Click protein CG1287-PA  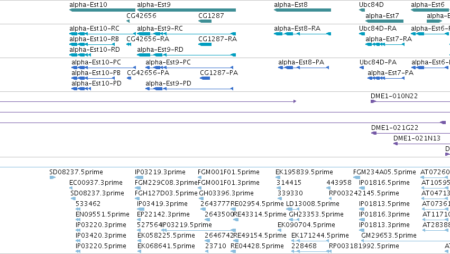(205, 78)
